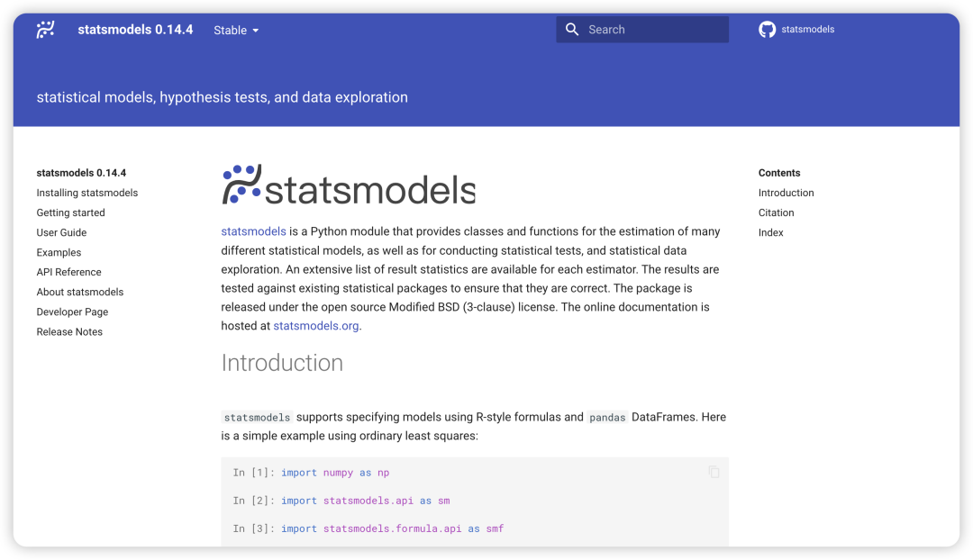Open Installing statsmodels page

pos(87,193)
